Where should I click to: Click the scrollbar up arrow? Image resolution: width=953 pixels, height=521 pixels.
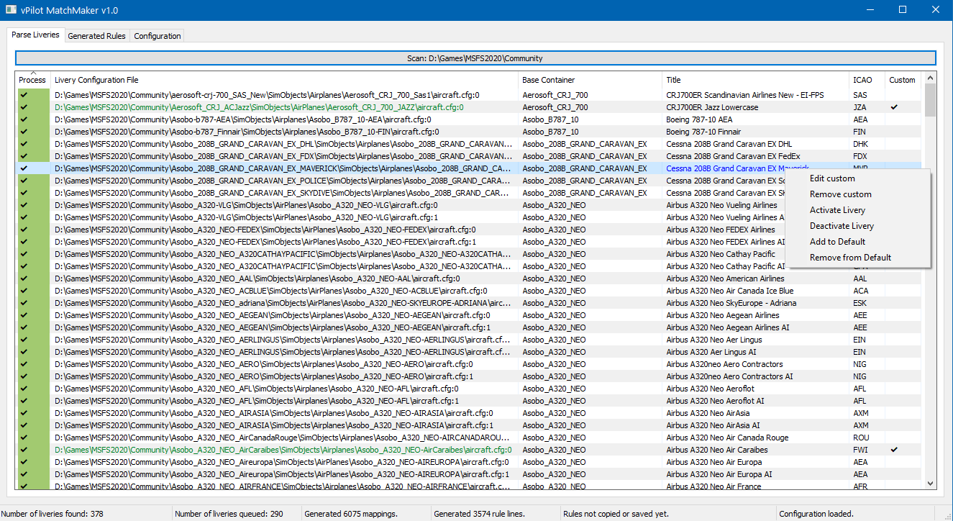(930, 78)
